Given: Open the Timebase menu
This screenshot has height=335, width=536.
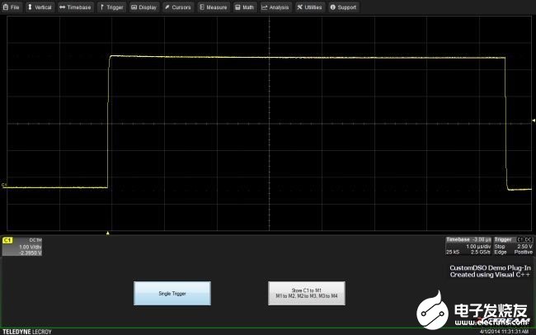Looking at the screenshot, I should (75, 7).
